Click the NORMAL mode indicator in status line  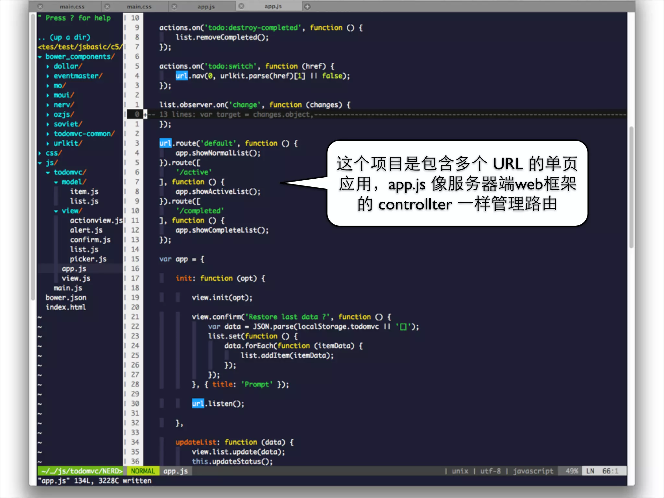[143, 471]
